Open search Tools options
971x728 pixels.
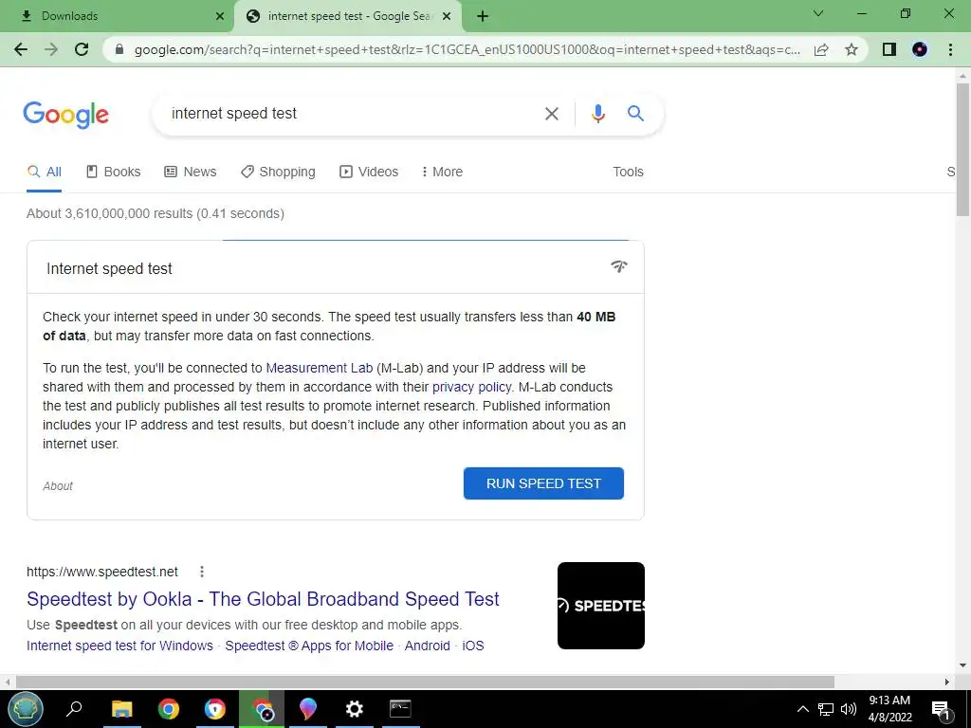[628, 173]
